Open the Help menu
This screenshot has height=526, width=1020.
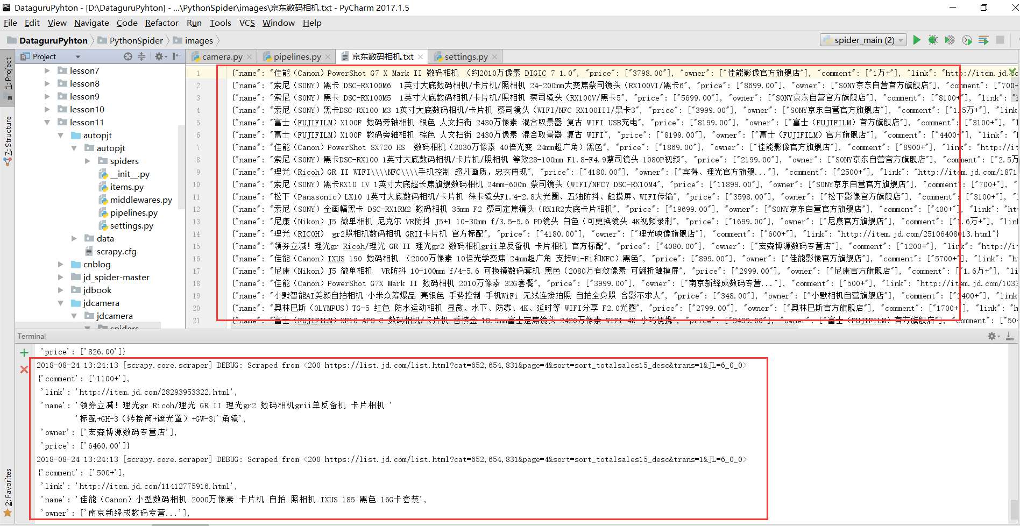click(x=312, y=23)
